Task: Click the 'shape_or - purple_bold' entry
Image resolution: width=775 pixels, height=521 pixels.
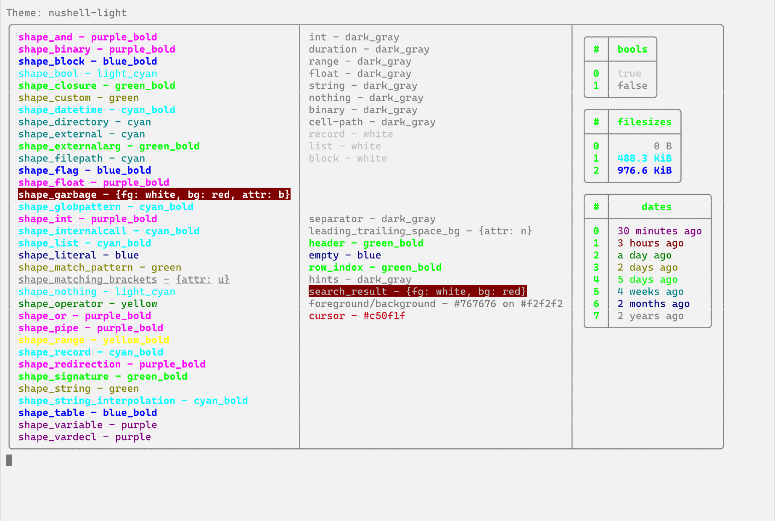Action: (x=85, y=316)
